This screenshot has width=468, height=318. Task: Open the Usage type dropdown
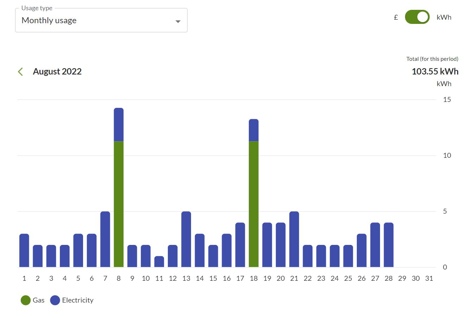click(x=101, y=20)
